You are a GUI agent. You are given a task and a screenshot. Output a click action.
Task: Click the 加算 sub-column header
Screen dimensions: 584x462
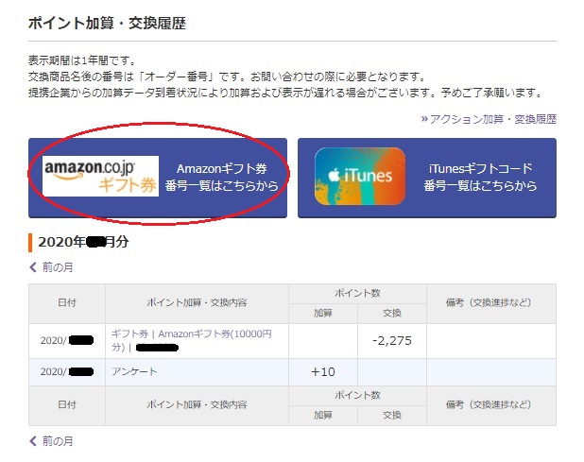coord(323,314)
